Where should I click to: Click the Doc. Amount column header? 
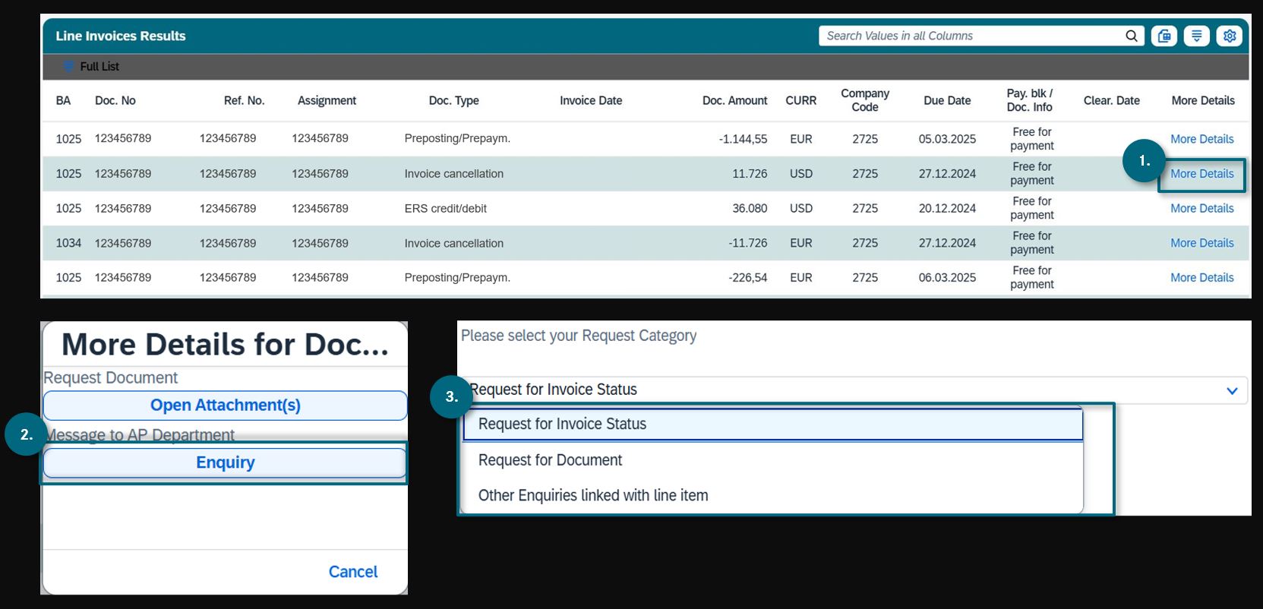734,100
